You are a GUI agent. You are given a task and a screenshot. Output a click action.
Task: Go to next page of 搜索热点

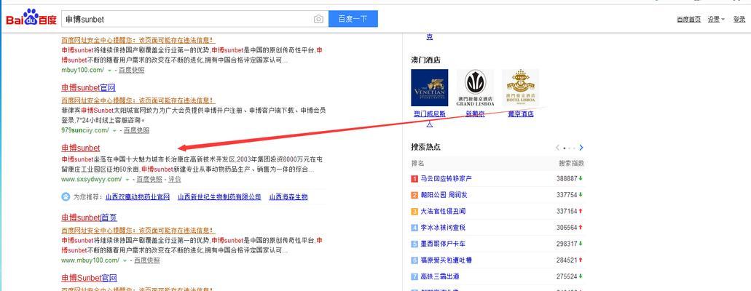[x=581, y=148]
